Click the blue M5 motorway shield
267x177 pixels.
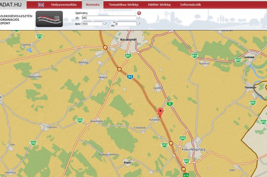(130, 76)
